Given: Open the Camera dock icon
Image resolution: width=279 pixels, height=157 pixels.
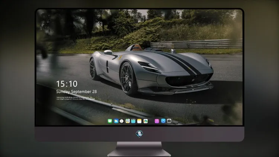Looking at the screenshot, I should coord(169,121).
